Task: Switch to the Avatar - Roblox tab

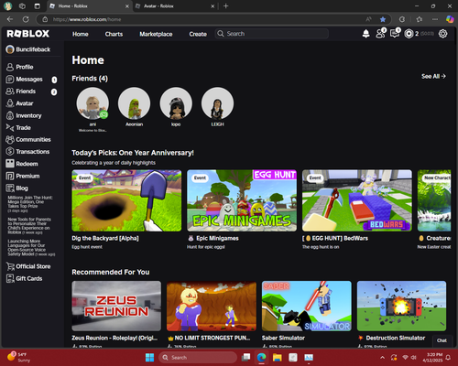Action: [175, 6]
